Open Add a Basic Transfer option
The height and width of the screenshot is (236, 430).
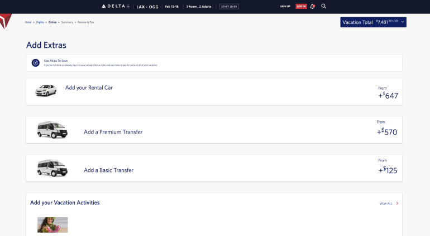108,170
